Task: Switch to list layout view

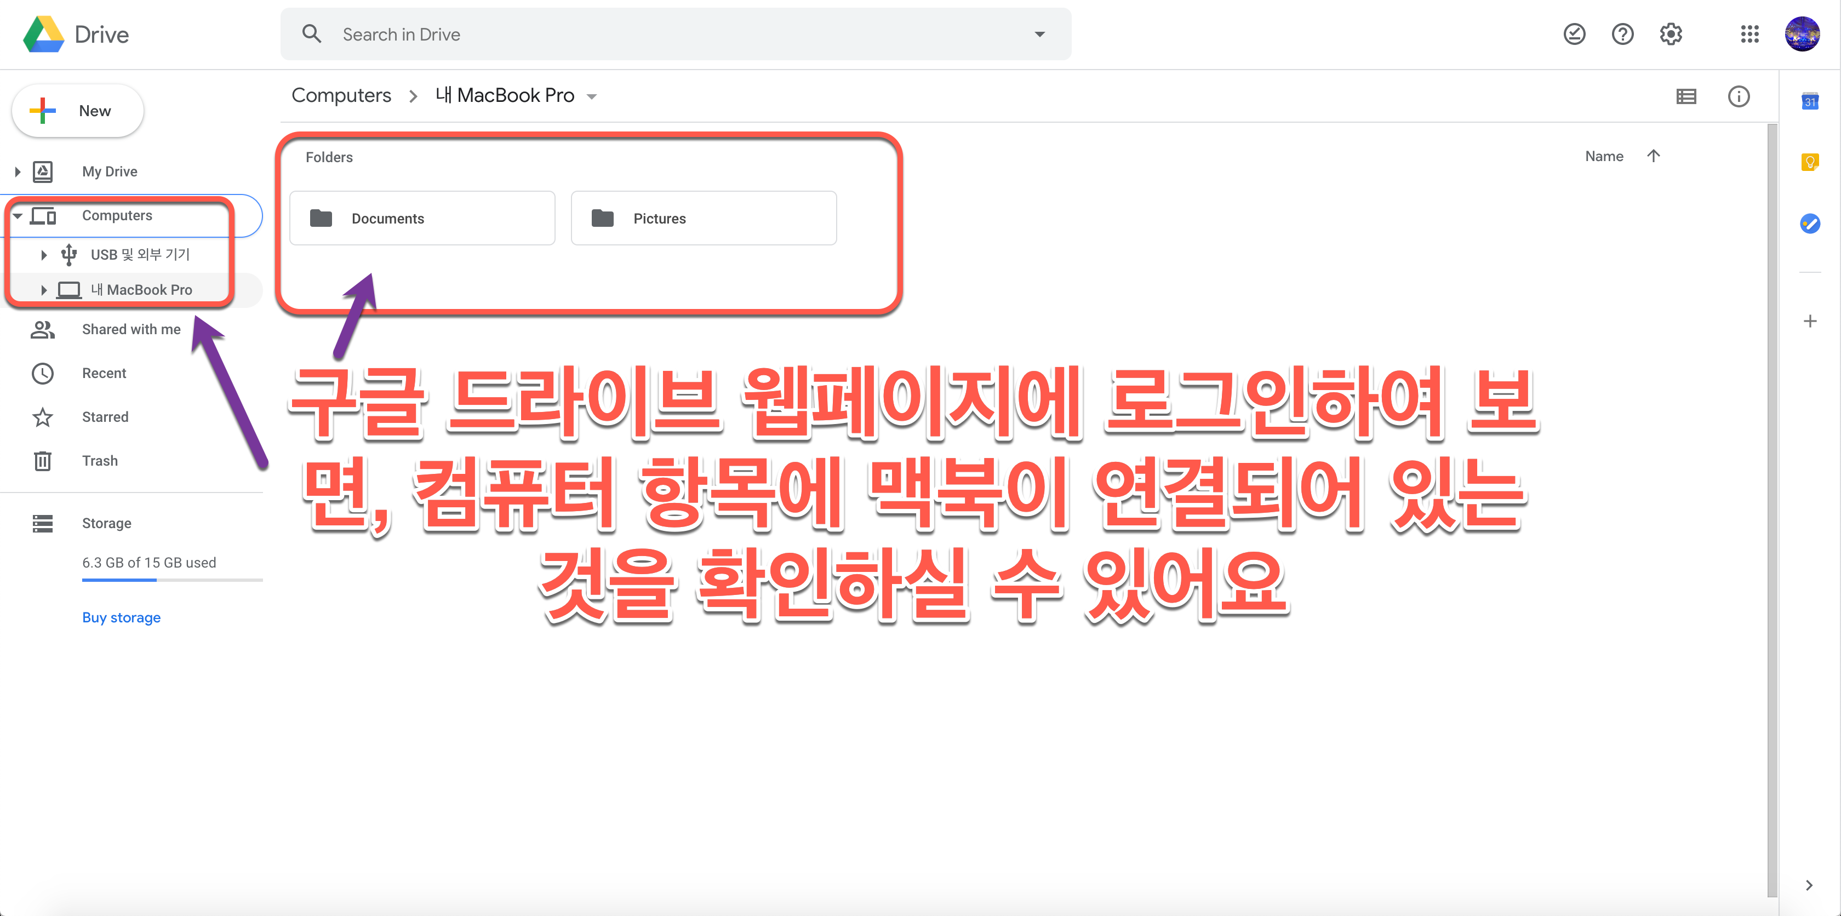Action: (1686, 96)
